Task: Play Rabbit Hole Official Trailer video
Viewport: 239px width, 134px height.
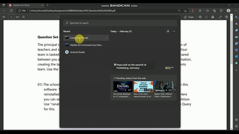Action: tap(164, 87)
